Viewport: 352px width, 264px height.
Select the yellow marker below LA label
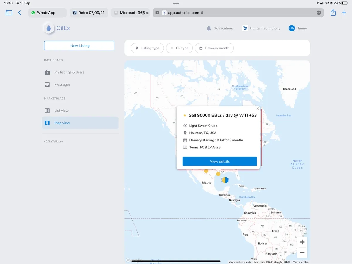[218, 174]
